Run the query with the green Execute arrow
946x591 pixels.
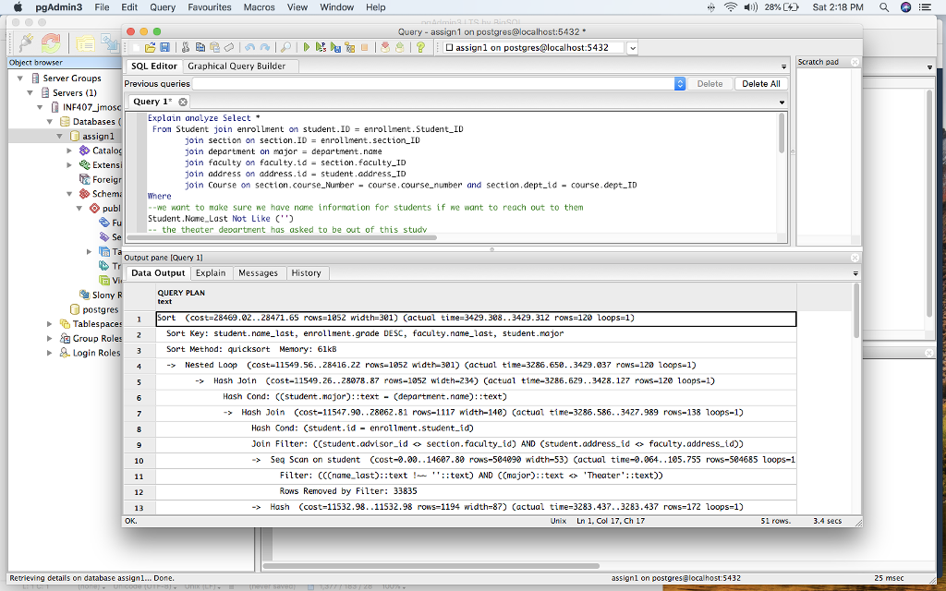point(306,47)
